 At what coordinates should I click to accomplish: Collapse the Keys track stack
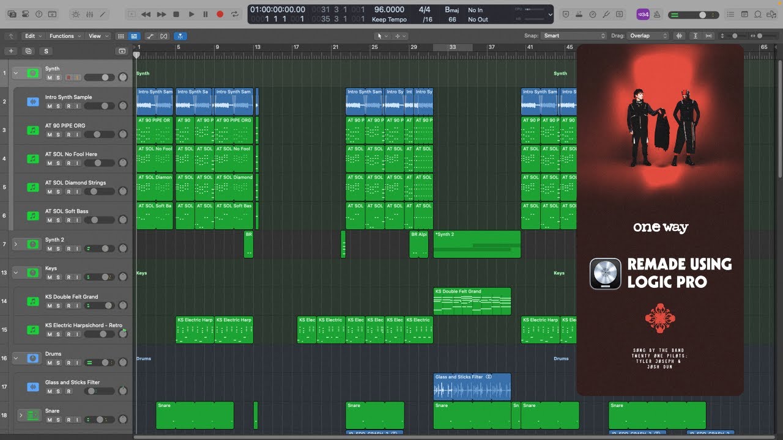point(17,273)
